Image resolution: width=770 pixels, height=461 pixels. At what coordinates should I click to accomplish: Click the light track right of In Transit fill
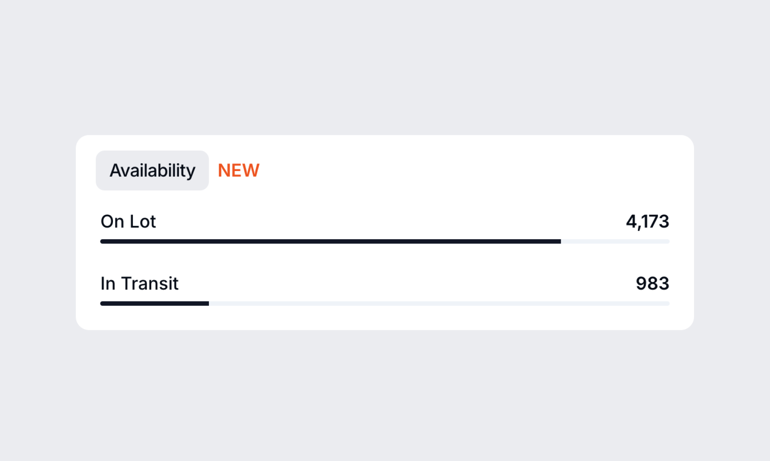pos(439,304)
